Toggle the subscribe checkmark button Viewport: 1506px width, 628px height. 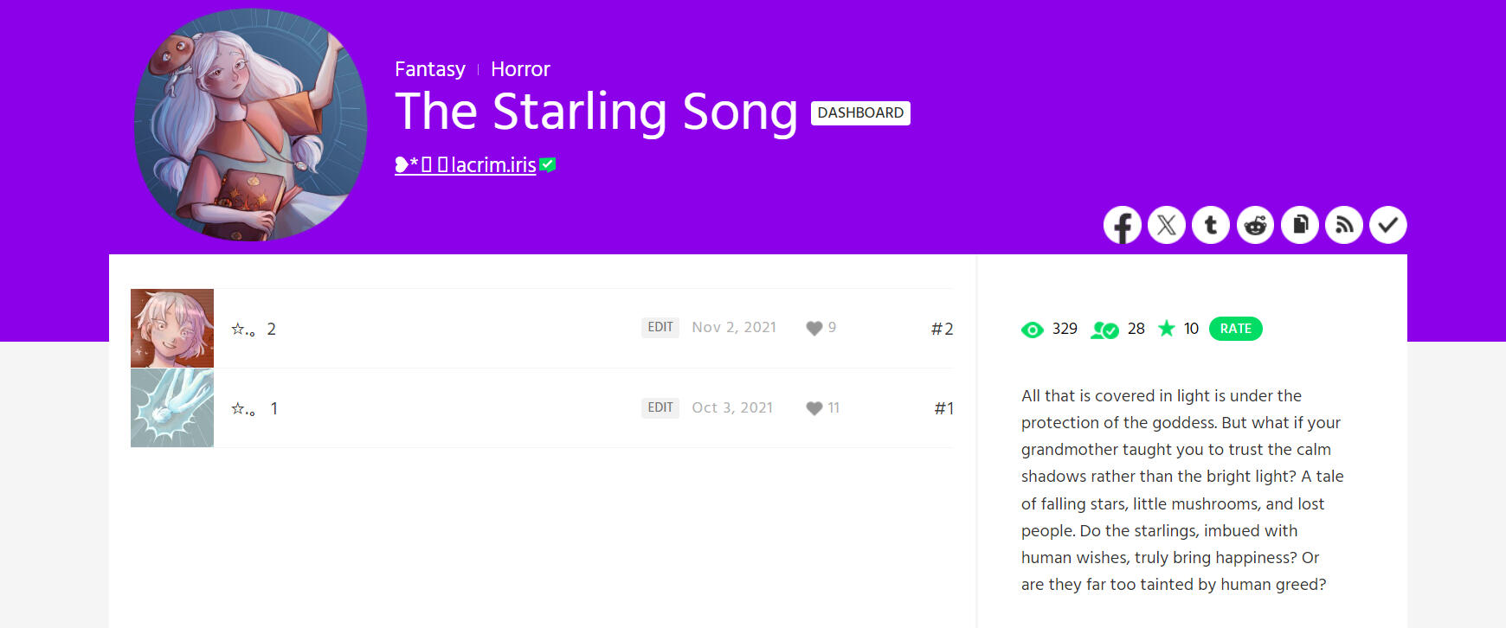[1387, 225]
